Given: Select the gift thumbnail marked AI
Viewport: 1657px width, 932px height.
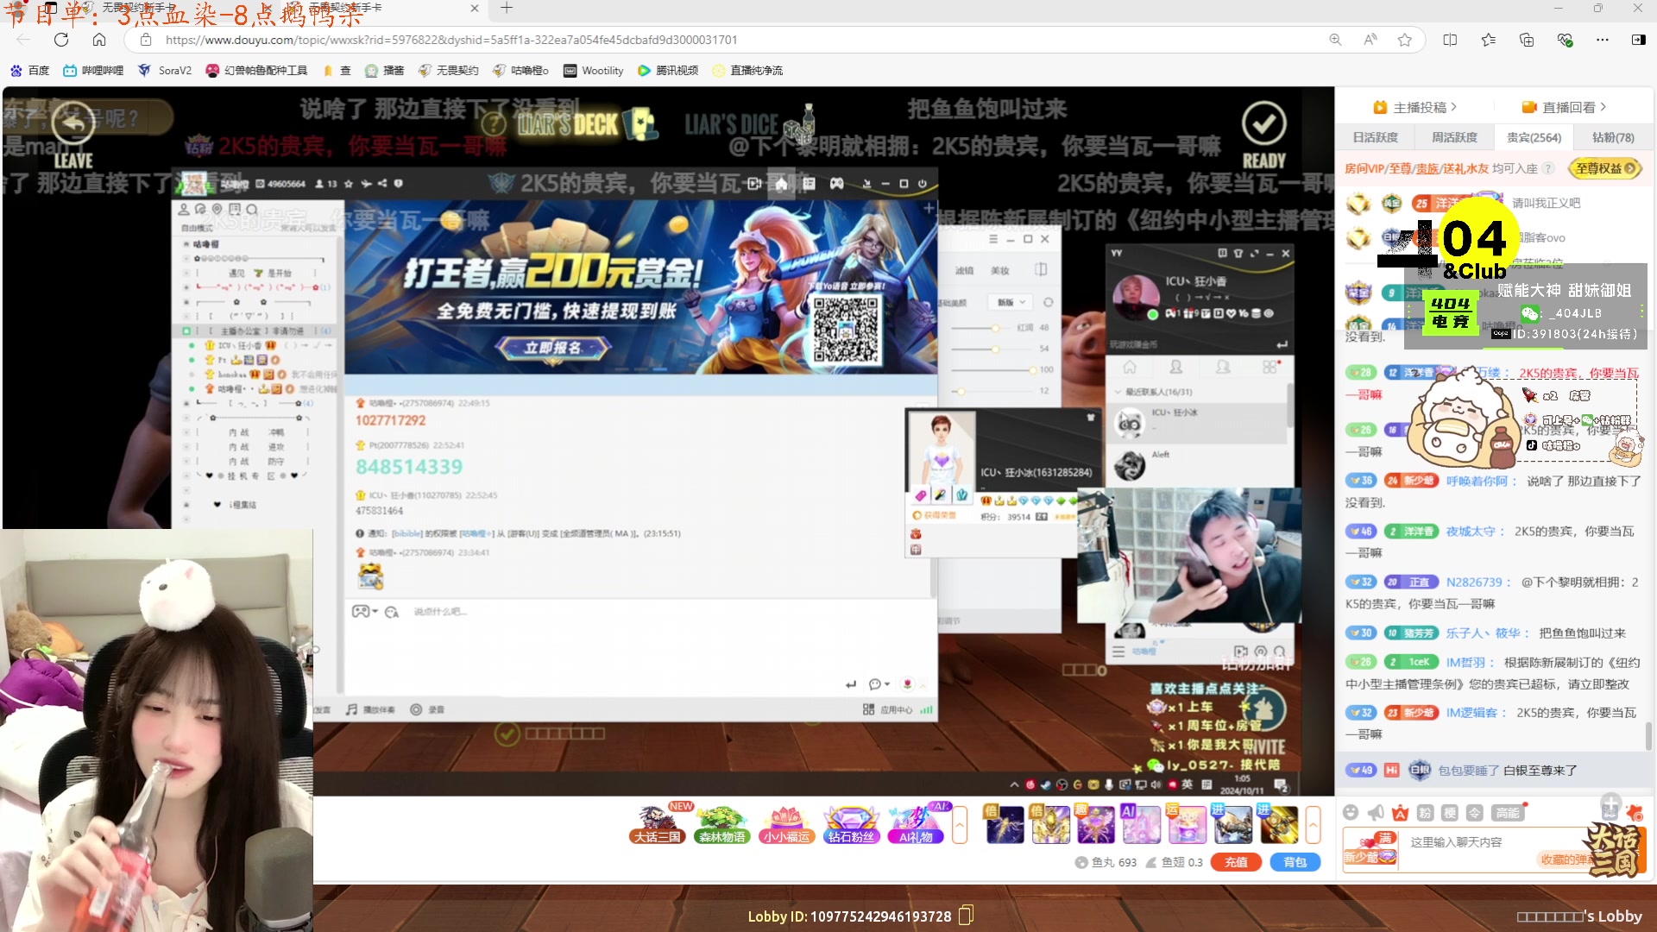Looking at the screenshot, I should [x=1140, y=824].
